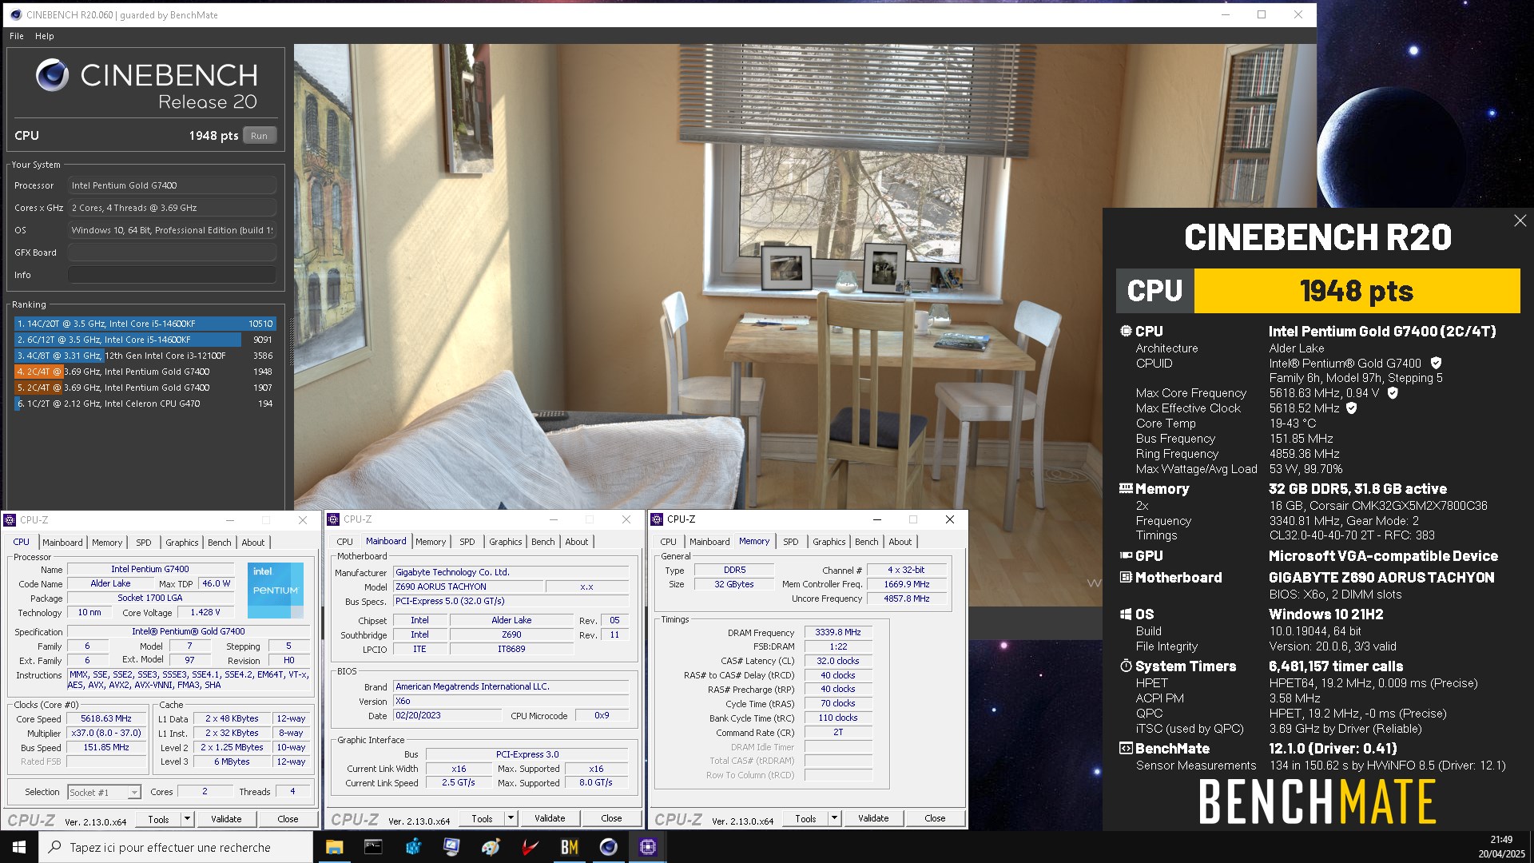The height and width of the screenshot is (863, 1534).
Task: Click the Info input field in Your System
Action: [x=172, y=275]
